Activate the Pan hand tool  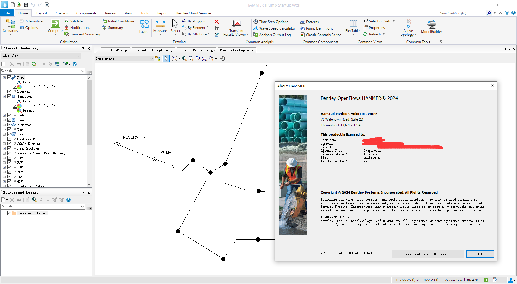click(x=223, y=59)
